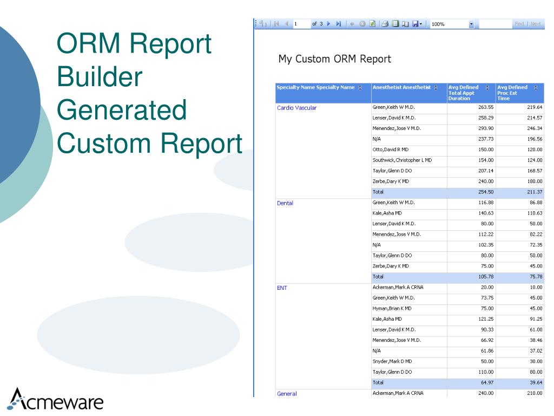The height and width of the screenshot is (416, 554).
Task: Click ENT total value 64.97
Action: click(487, 383)
